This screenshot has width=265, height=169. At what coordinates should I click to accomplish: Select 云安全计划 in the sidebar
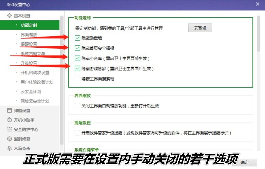pos(31,91)
